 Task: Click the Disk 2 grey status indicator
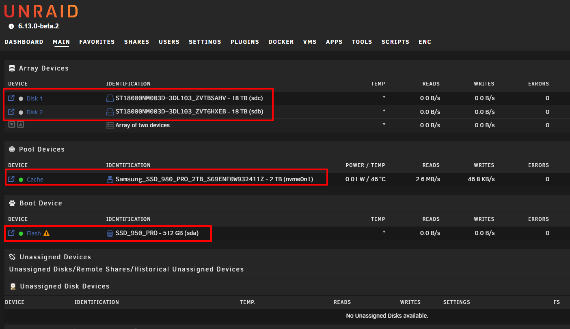[x=21, y=112]
